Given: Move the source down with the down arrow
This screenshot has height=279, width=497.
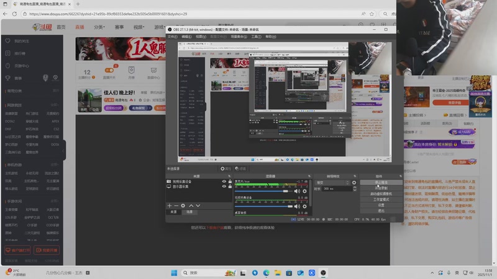Looking at the screenshot, I should pos(198,206).
